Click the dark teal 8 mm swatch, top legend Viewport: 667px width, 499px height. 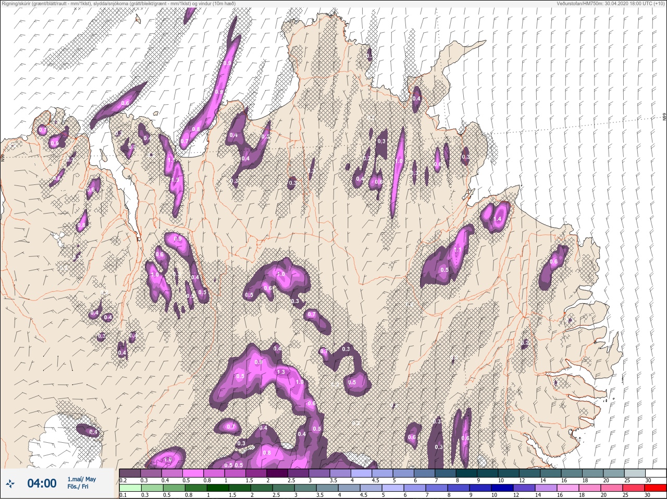(466, 473)
